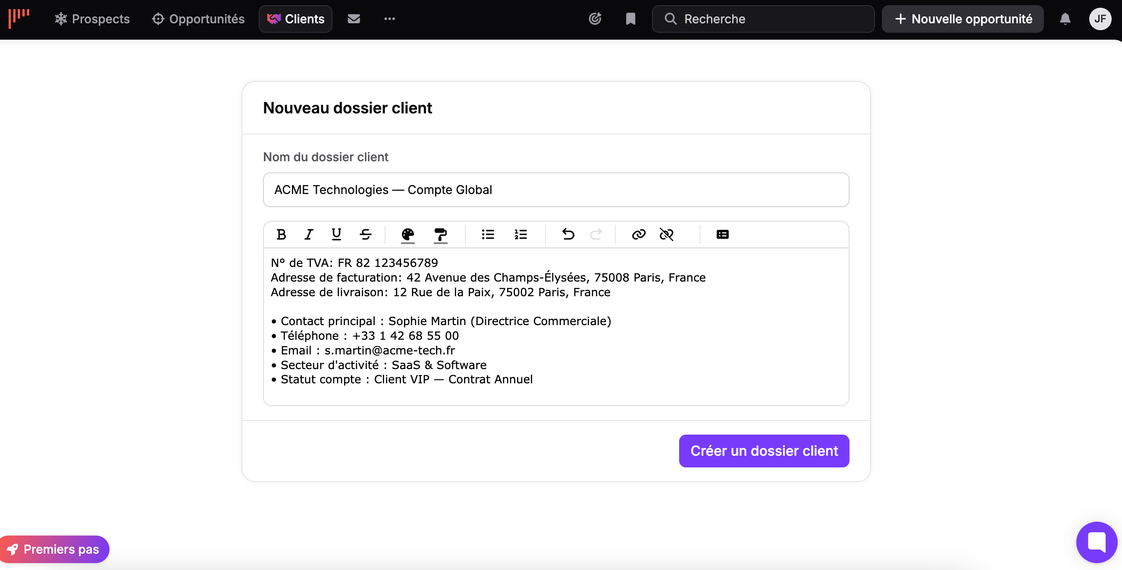
Task: Toggle bold formatting
Action: click(x=282, y=234)
